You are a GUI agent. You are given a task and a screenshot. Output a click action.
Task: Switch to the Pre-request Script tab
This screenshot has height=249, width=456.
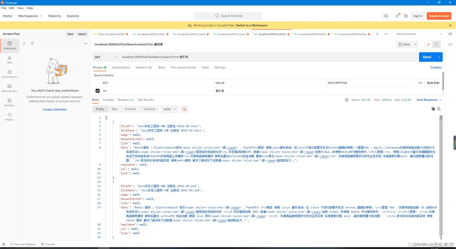pyautogui.click(x=183, y=67)
